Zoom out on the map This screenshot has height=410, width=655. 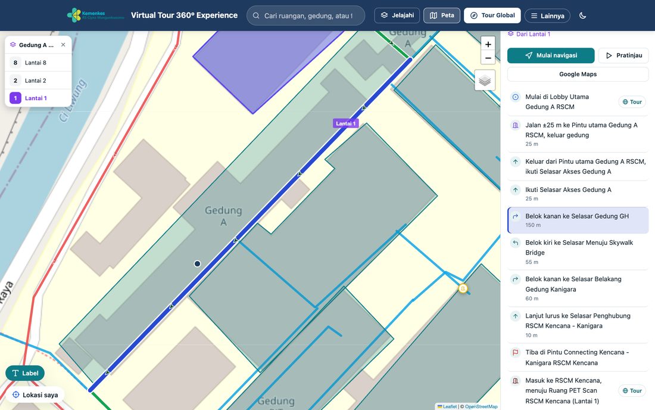tap(488, 58)
